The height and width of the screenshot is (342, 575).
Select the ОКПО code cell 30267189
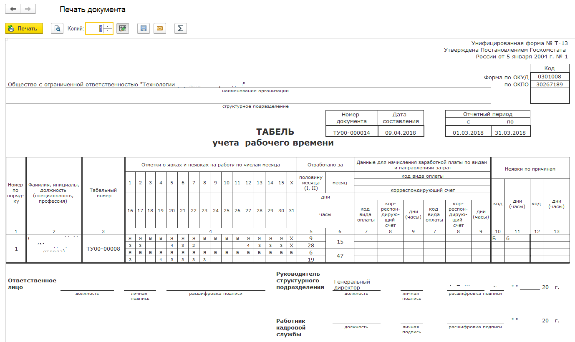pos(550,85)
